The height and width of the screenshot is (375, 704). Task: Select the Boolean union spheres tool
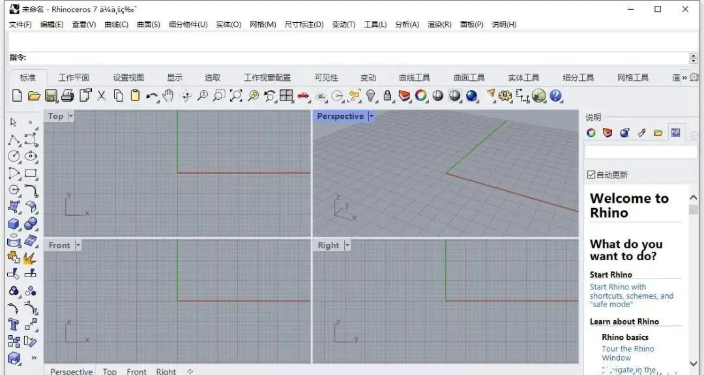[31, 224]
